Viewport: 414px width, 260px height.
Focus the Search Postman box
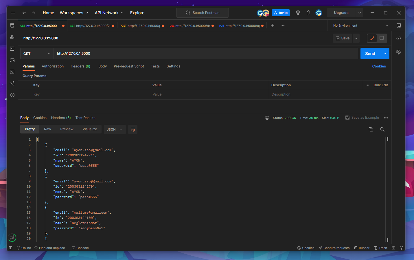point(203,13)
